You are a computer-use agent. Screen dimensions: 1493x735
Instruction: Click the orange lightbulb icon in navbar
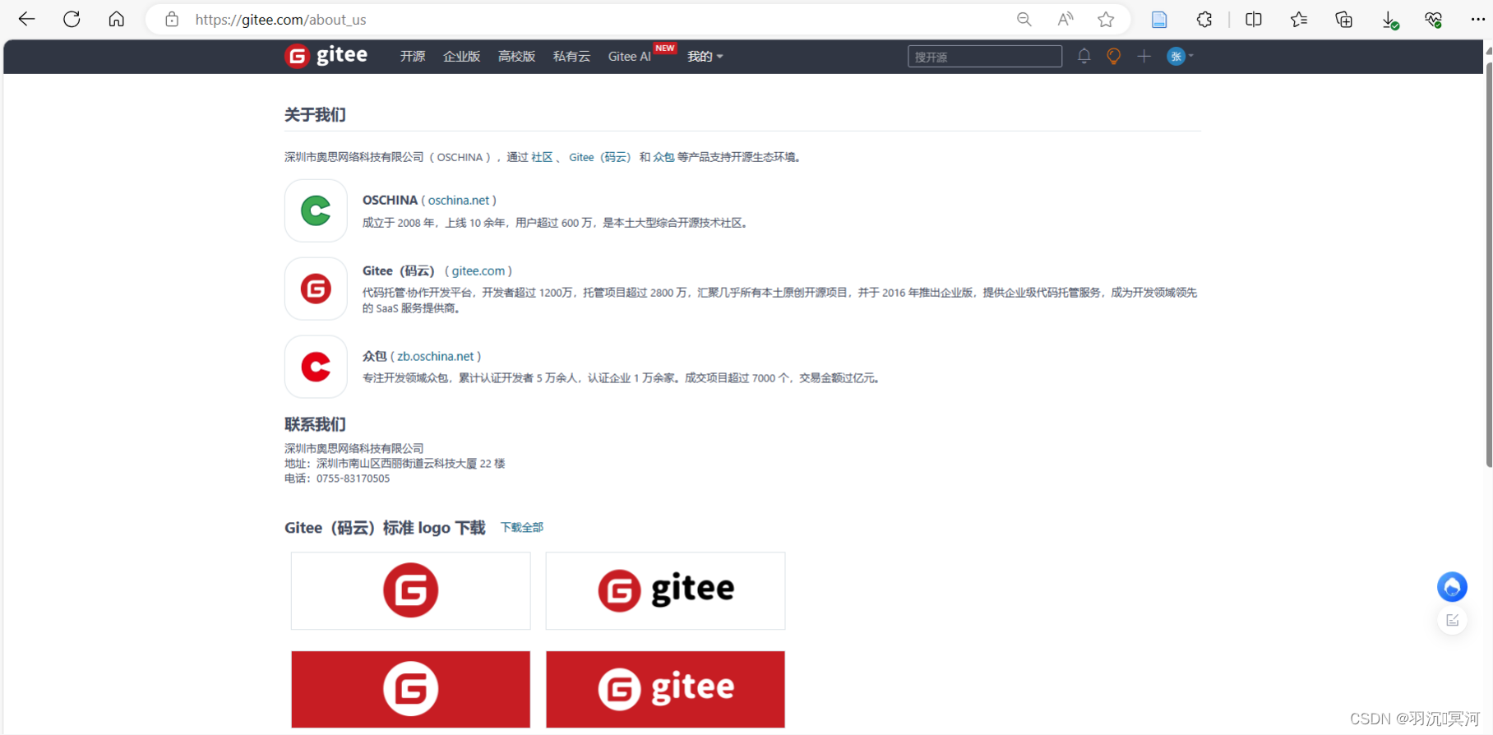[1113, 56]
